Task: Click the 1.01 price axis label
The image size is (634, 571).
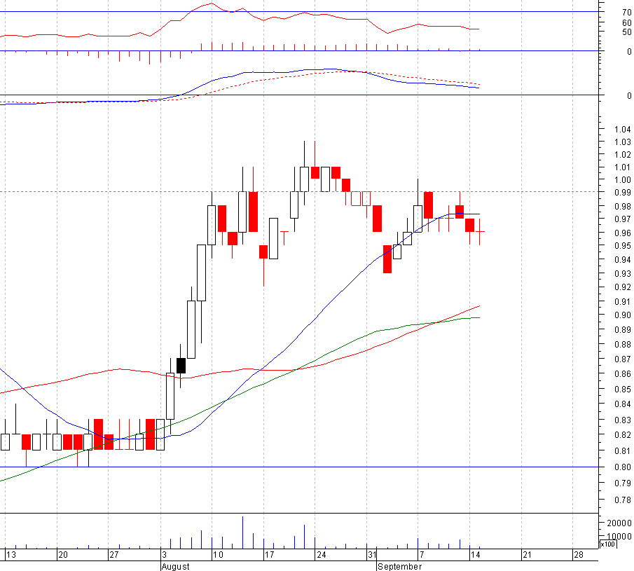Action: coord(622,167)
